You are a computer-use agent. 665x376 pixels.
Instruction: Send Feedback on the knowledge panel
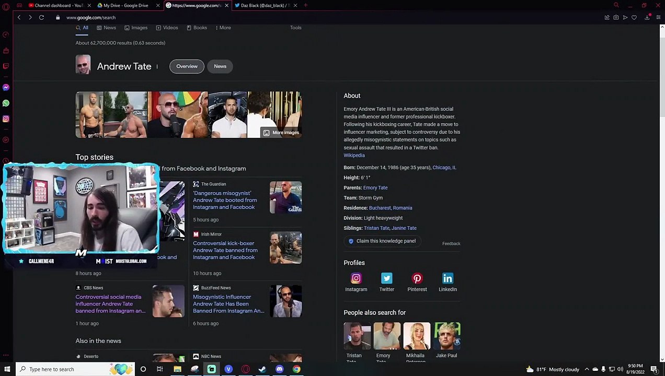(x=451, y=243)
